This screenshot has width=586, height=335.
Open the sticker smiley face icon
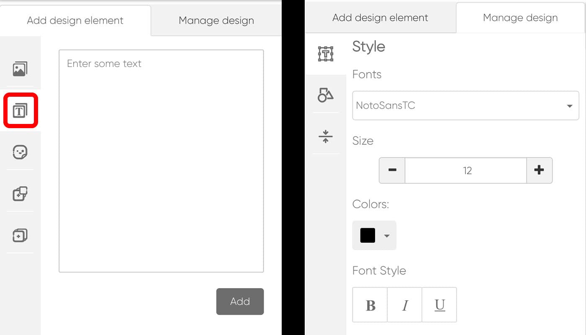(20, 152)
